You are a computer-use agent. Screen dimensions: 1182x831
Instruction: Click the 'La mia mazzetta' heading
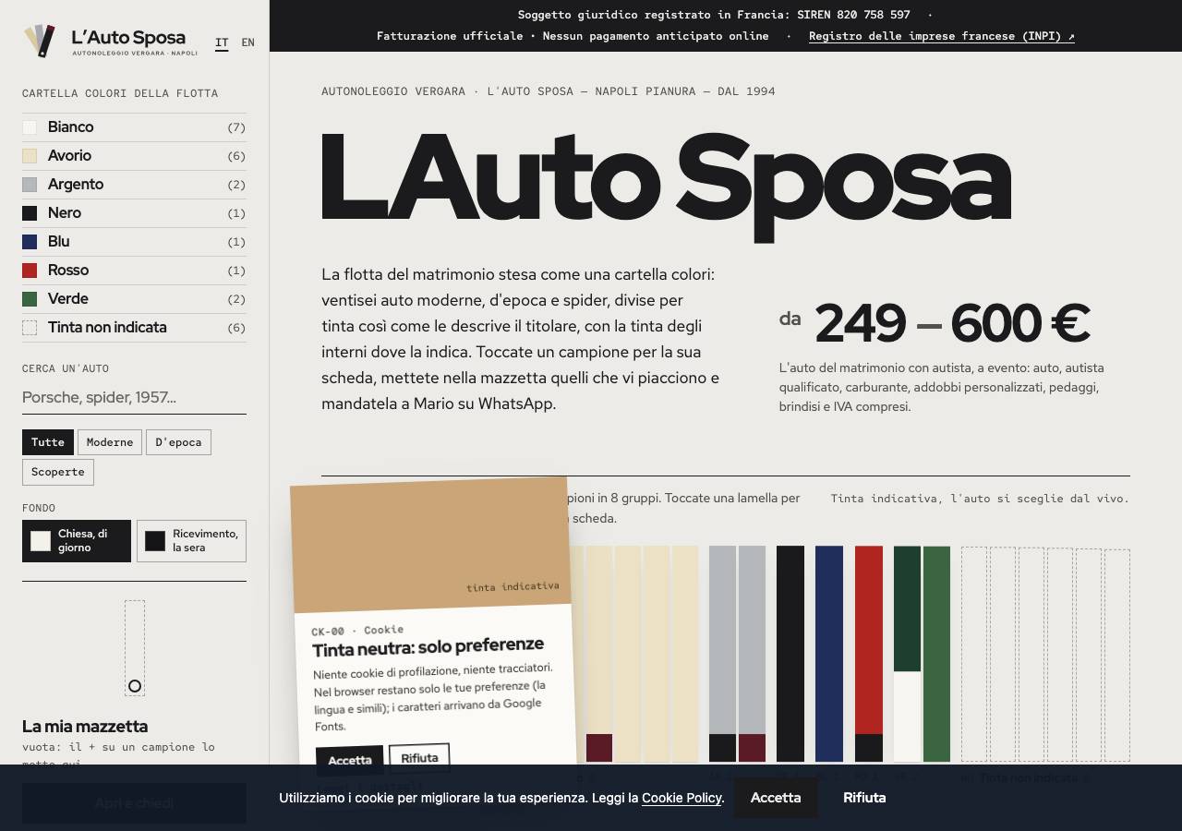[85, 727]
